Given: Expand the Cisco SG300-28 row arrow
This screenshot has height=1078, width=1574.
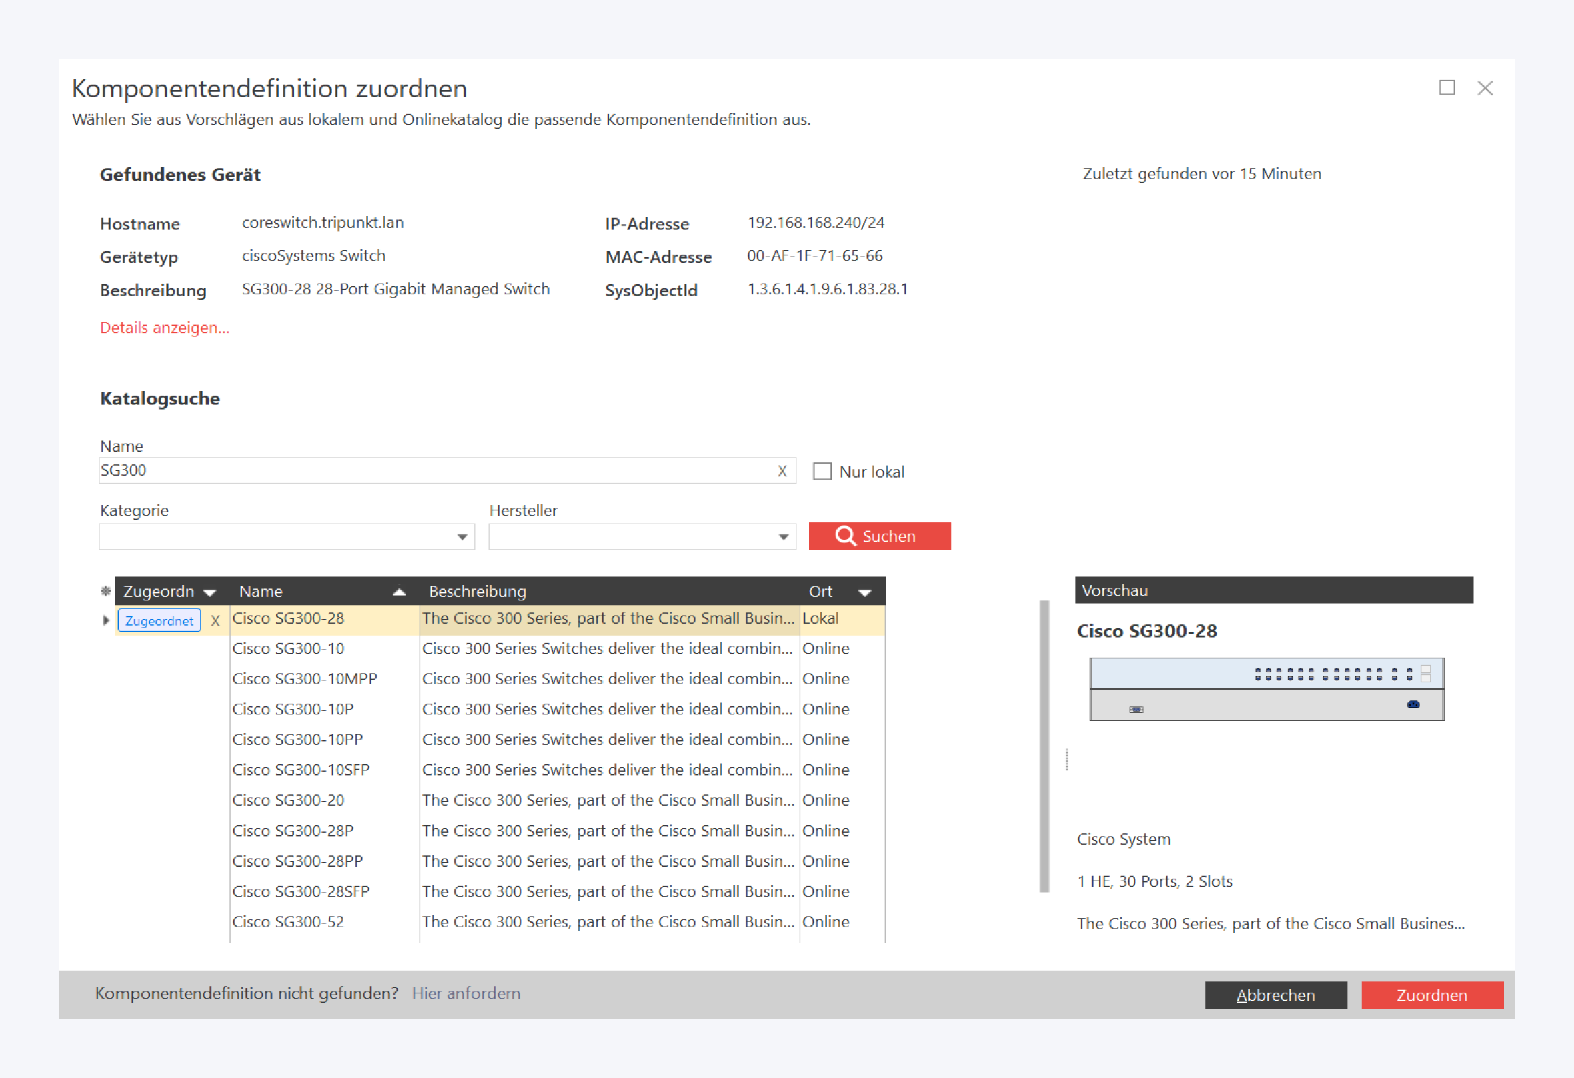Looking at the screenshot, I should click(106, 620).
